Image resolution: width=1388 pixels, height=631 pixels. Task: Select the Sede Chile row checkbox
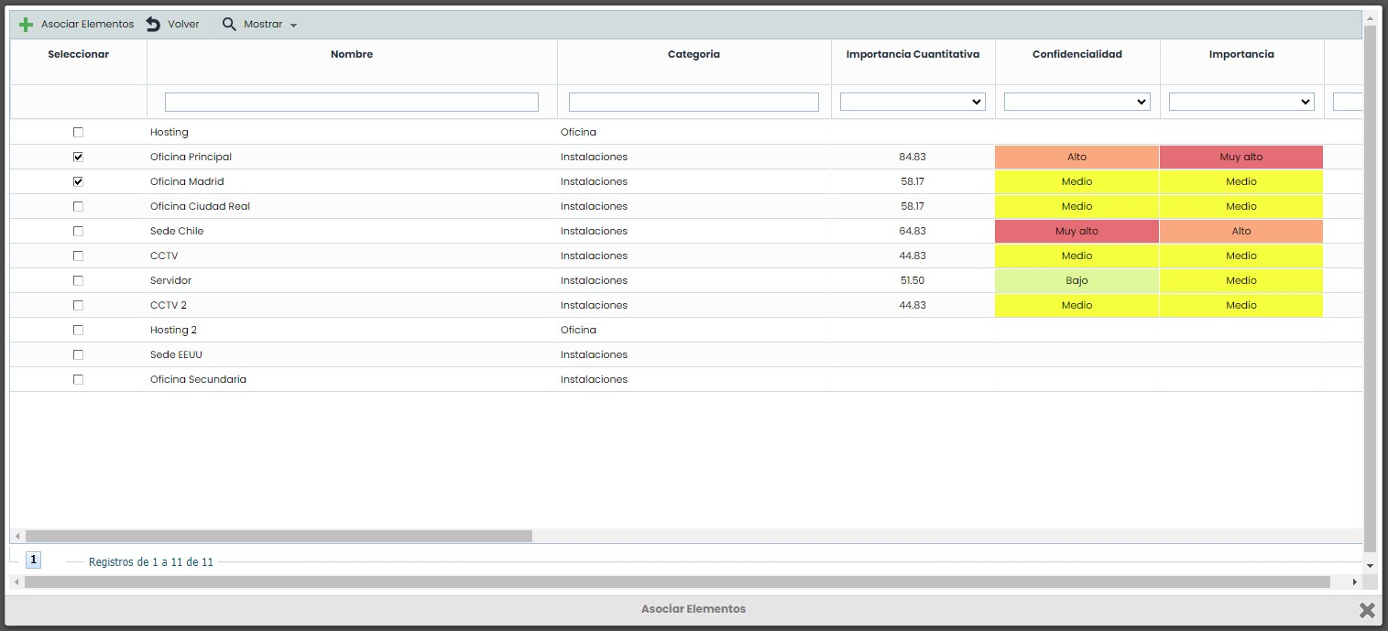[x=78, y=231]
